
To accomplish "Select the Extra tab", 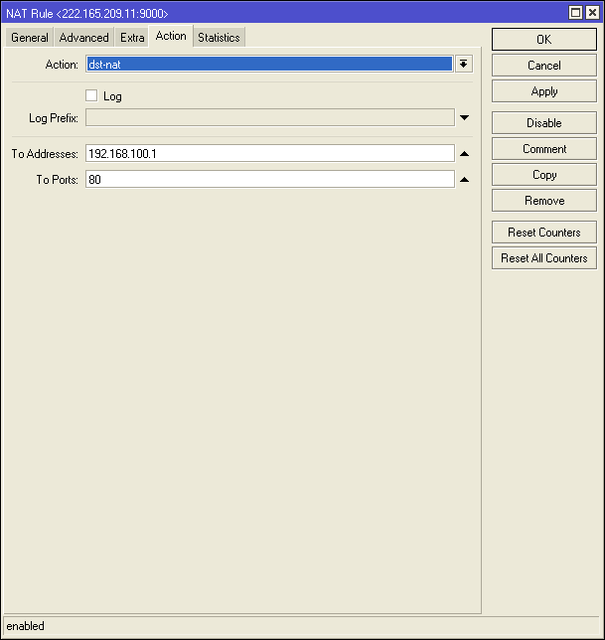I will (132, 38).
